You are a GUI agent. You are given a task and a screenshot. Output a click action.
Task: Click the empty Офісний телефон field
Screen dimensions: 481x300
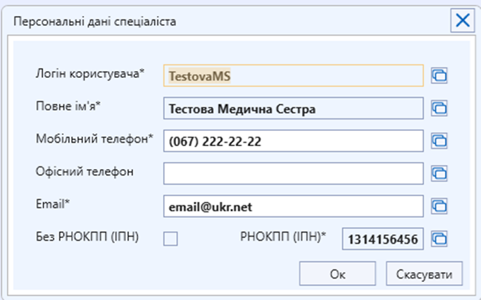(x=293, y=173)
